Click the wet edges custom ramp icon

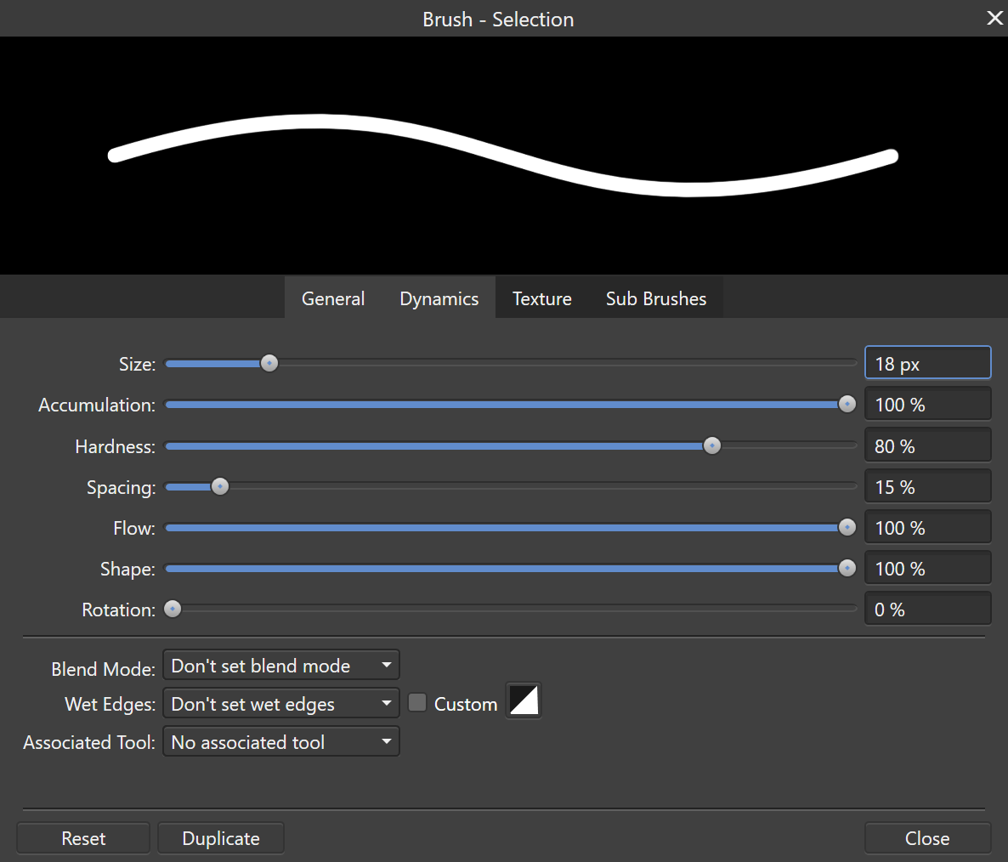[x=524, y=701]
